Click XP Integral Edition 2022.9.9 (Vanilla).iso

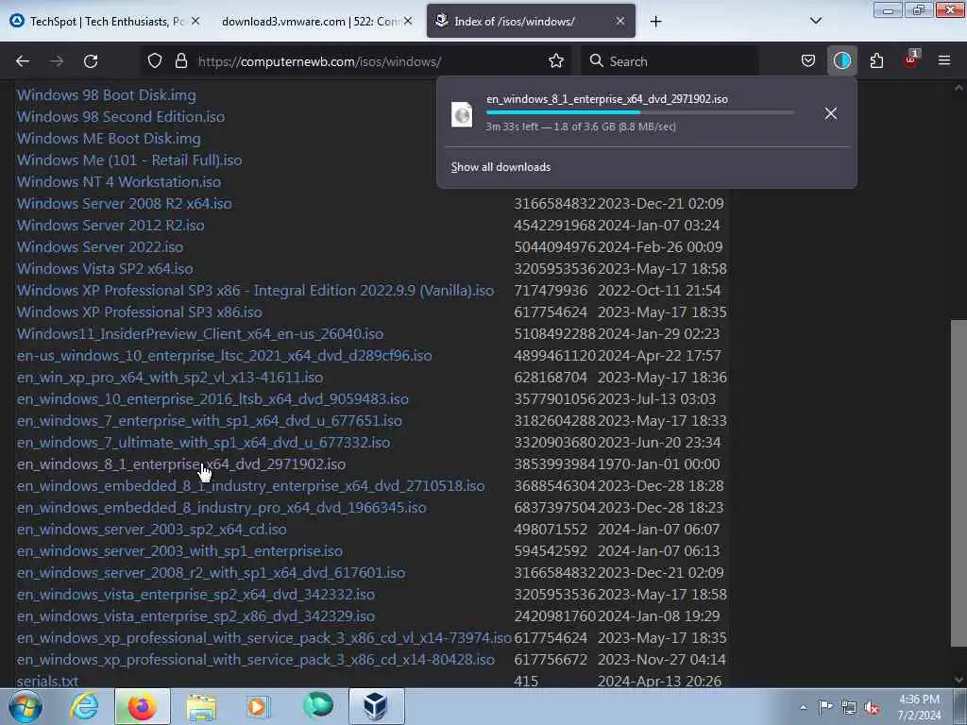click(255, 291)
